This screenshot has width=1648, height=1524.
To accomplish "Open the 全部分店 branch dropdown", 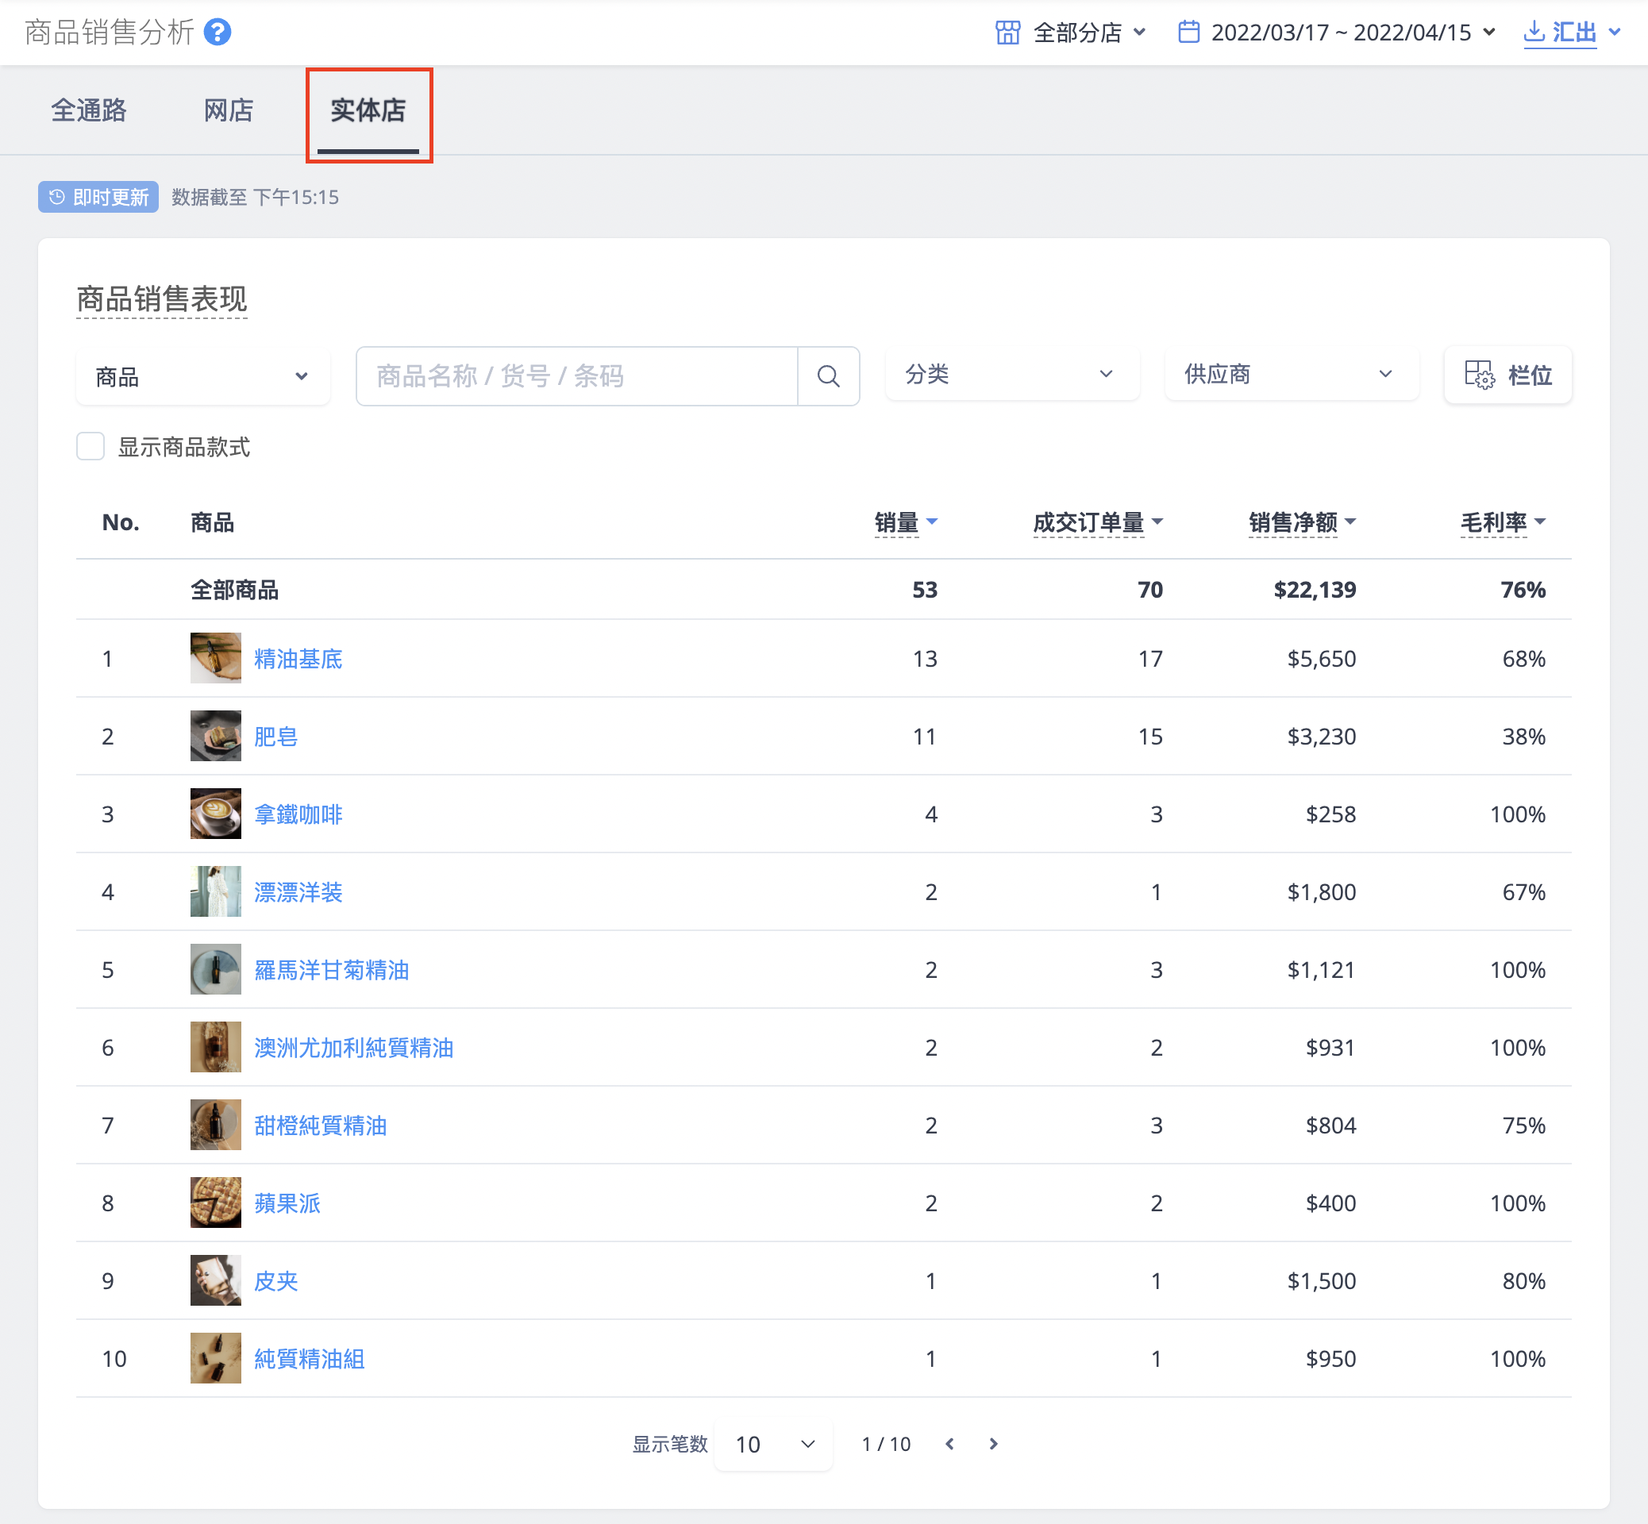I will coord(1071,33).
